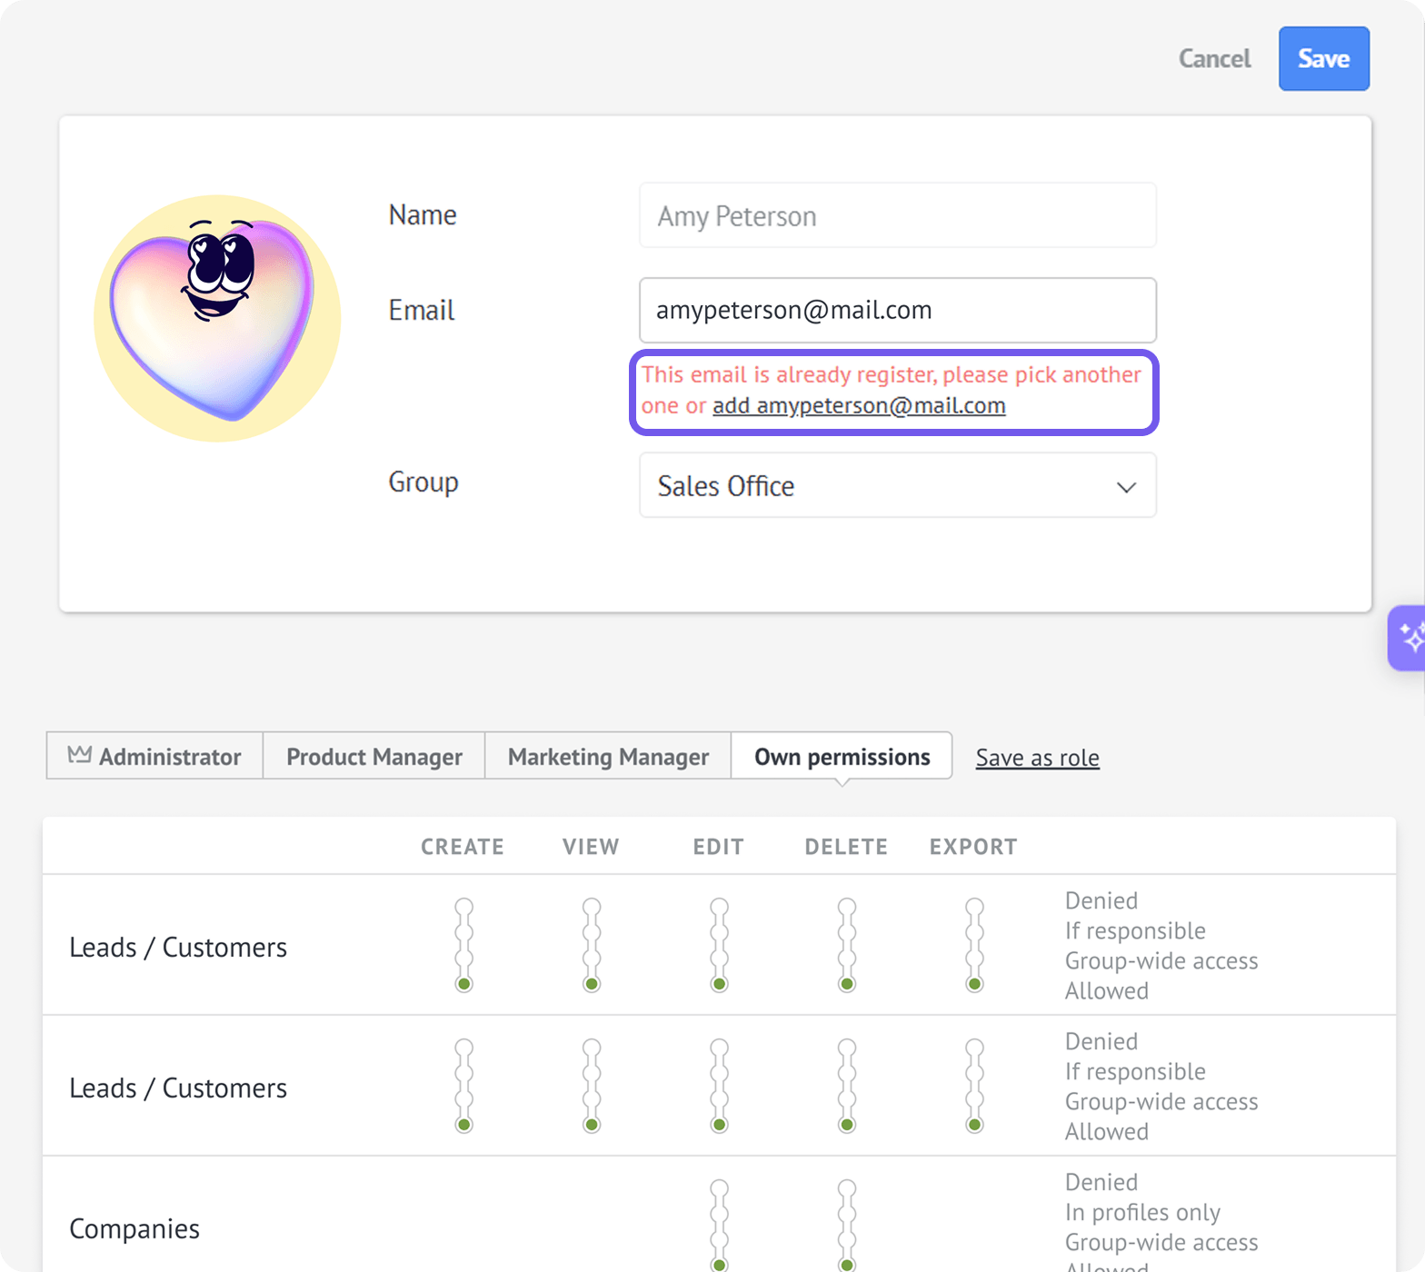Click the CREATE column header
This screenshot has height=1272, width=1425.
pos(463,847)
